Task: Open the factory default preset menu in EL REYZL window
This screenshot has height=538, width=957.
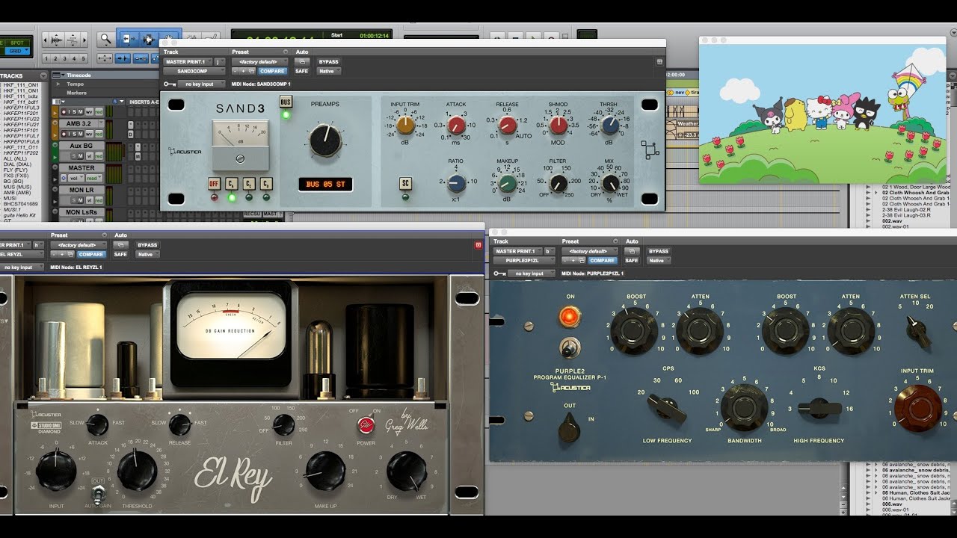Action: pos(78,245)
